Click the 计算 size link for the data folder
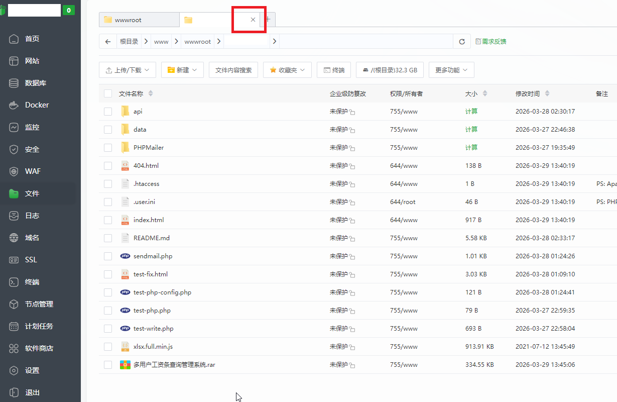The height and width of the screenshot is (402, 617). 471,129
